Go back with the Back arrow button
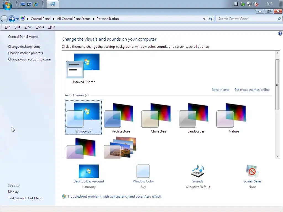The image size is (283, 212). pos(4,19)
